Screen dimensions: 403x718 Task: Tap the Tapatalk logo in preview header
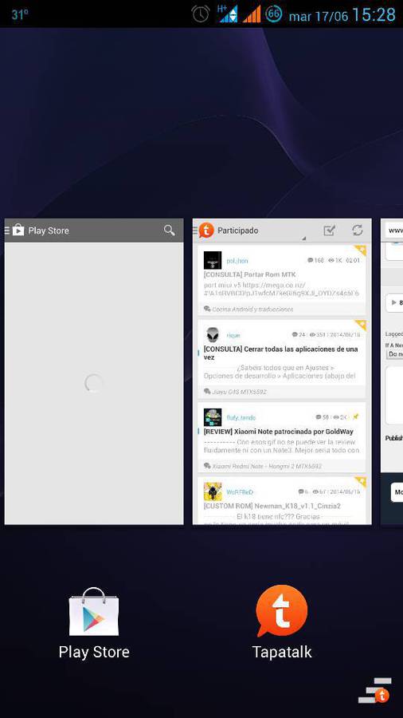tap(206, 231)
